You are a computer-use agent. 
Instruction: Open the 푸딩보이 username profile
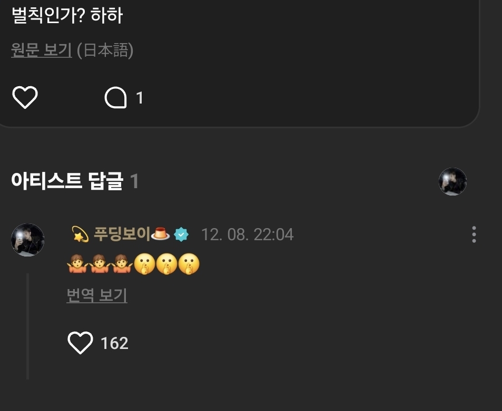[122, 234]
